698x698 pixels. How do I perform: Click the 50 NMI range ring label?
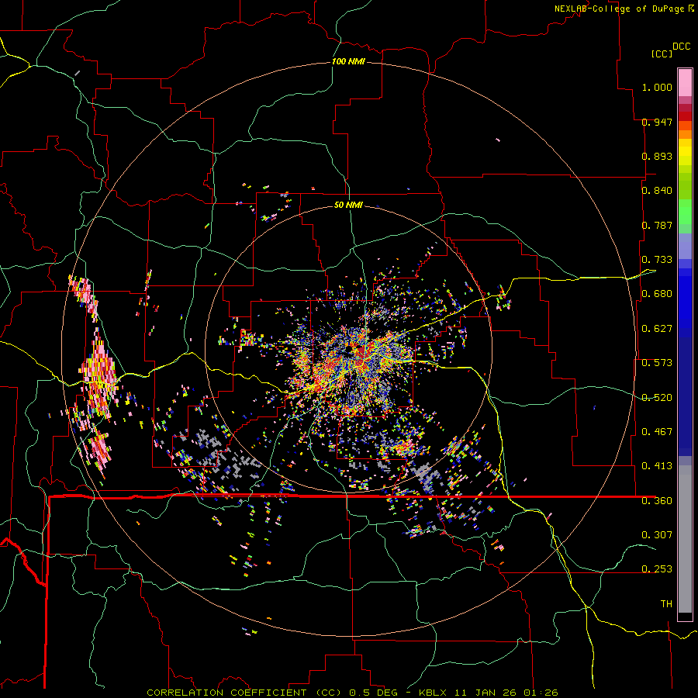(x=348, y=205)
